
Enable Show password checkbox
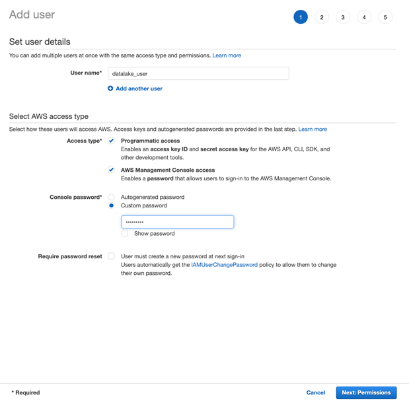click(125, 233)
